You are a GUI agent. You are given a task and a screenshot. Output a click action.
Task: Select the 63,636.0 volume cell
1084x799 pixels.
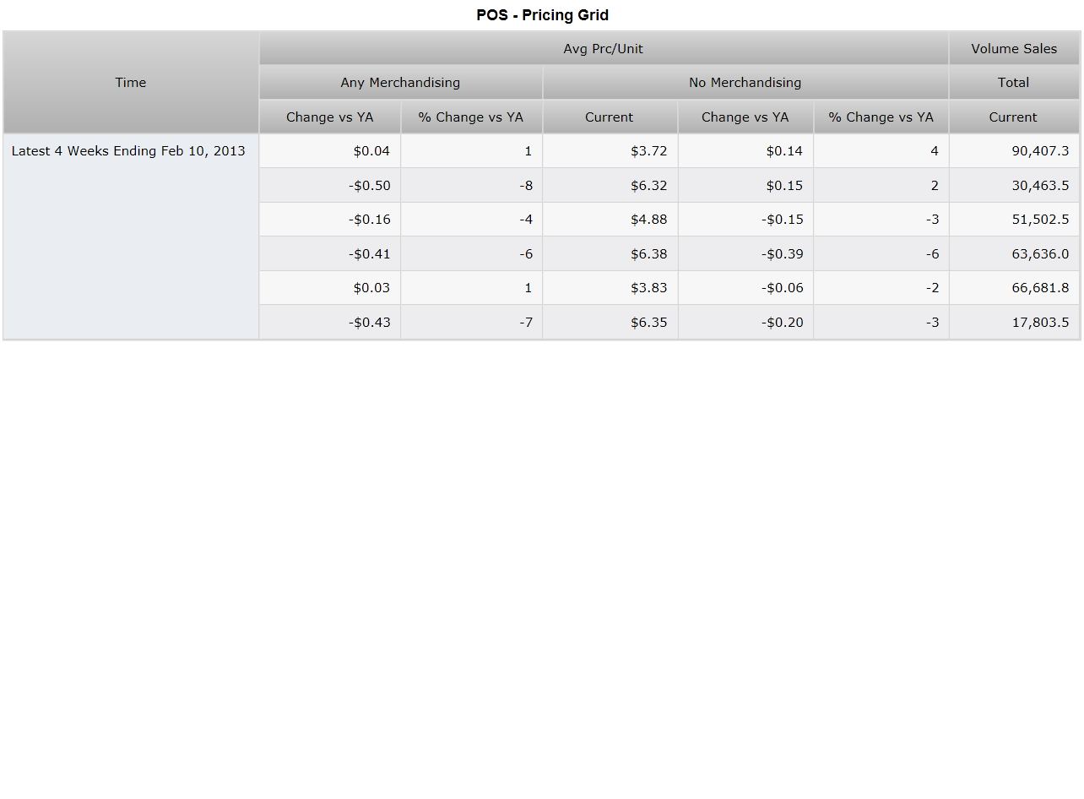(x=1014, y=254)
